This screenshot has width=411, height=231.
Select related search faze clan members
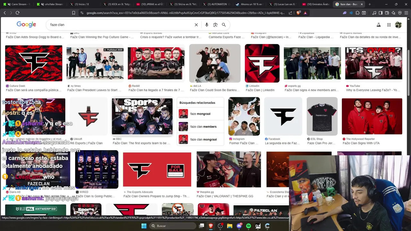[x=200, y=127]
